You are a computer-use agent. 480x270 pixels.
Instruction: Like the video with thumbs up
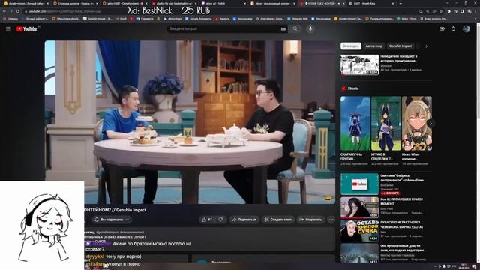tap(207, 220)
